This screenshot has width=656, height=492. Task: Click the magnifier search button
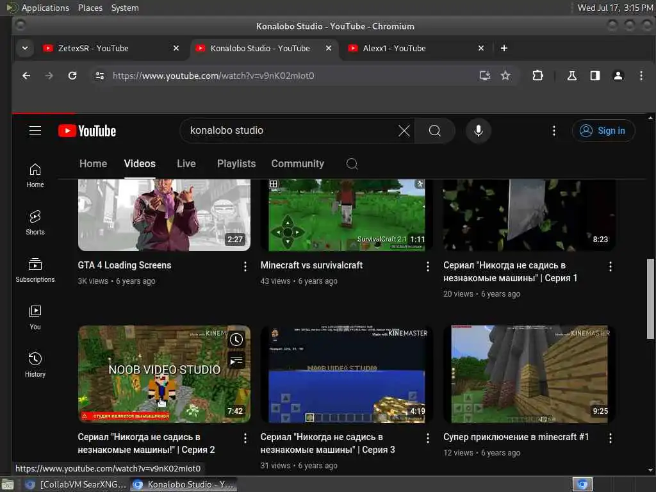click(435, 131)
